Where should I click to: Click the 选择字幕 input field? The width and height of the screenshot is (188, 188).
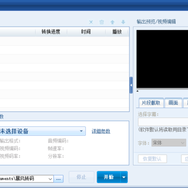click(163, 122)
